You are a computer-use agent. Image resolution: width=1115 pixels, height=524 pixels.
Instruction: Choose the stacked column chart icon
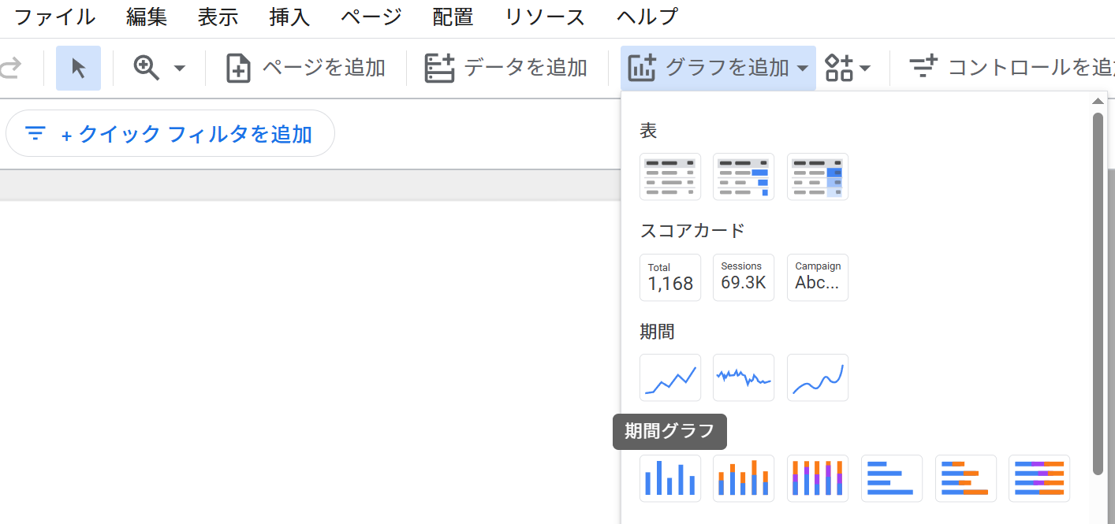pos(743,478)
